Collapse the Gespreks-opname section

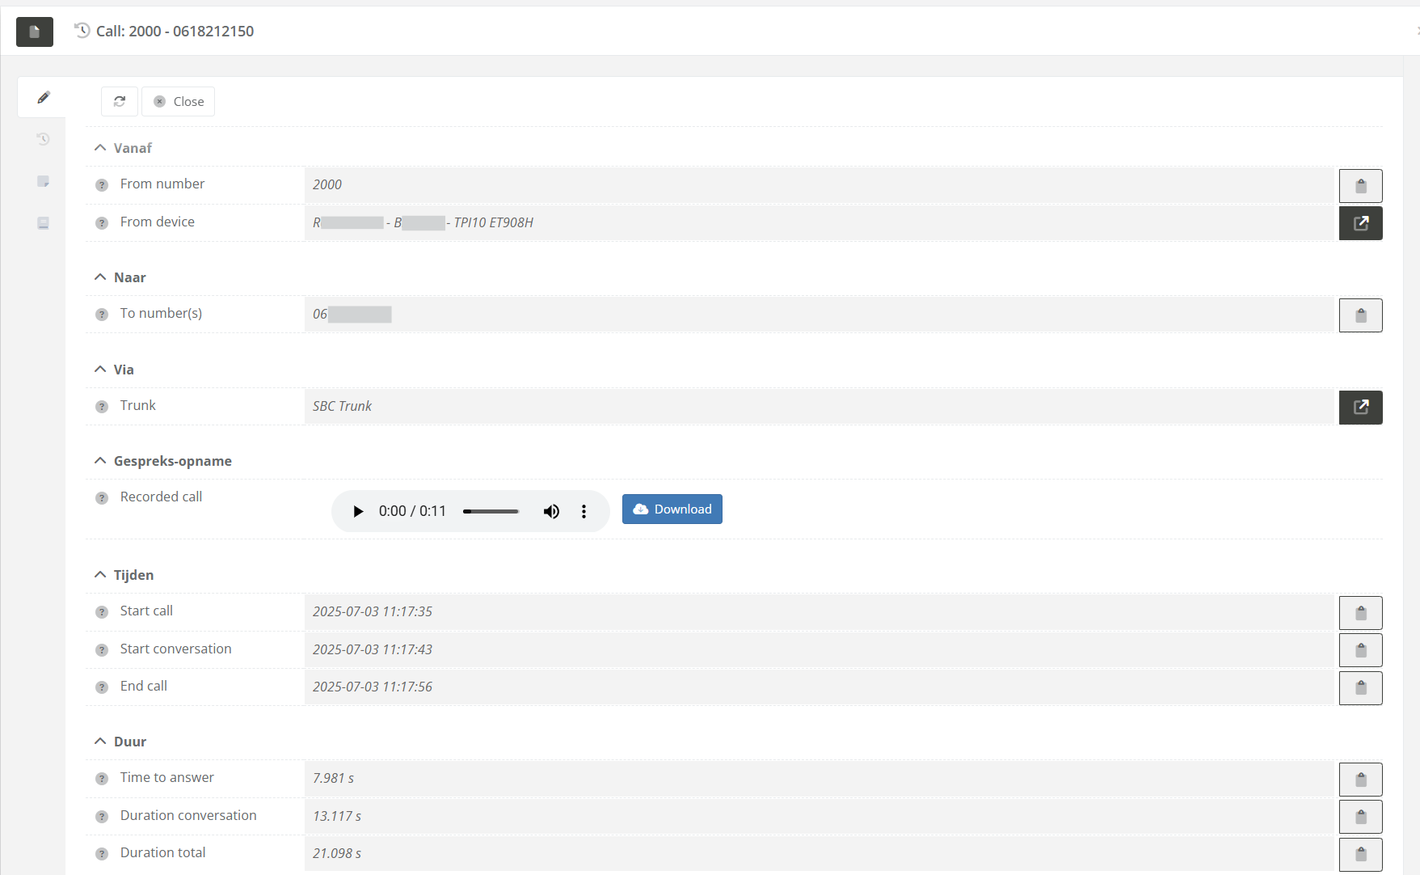[x=100, y=461]
